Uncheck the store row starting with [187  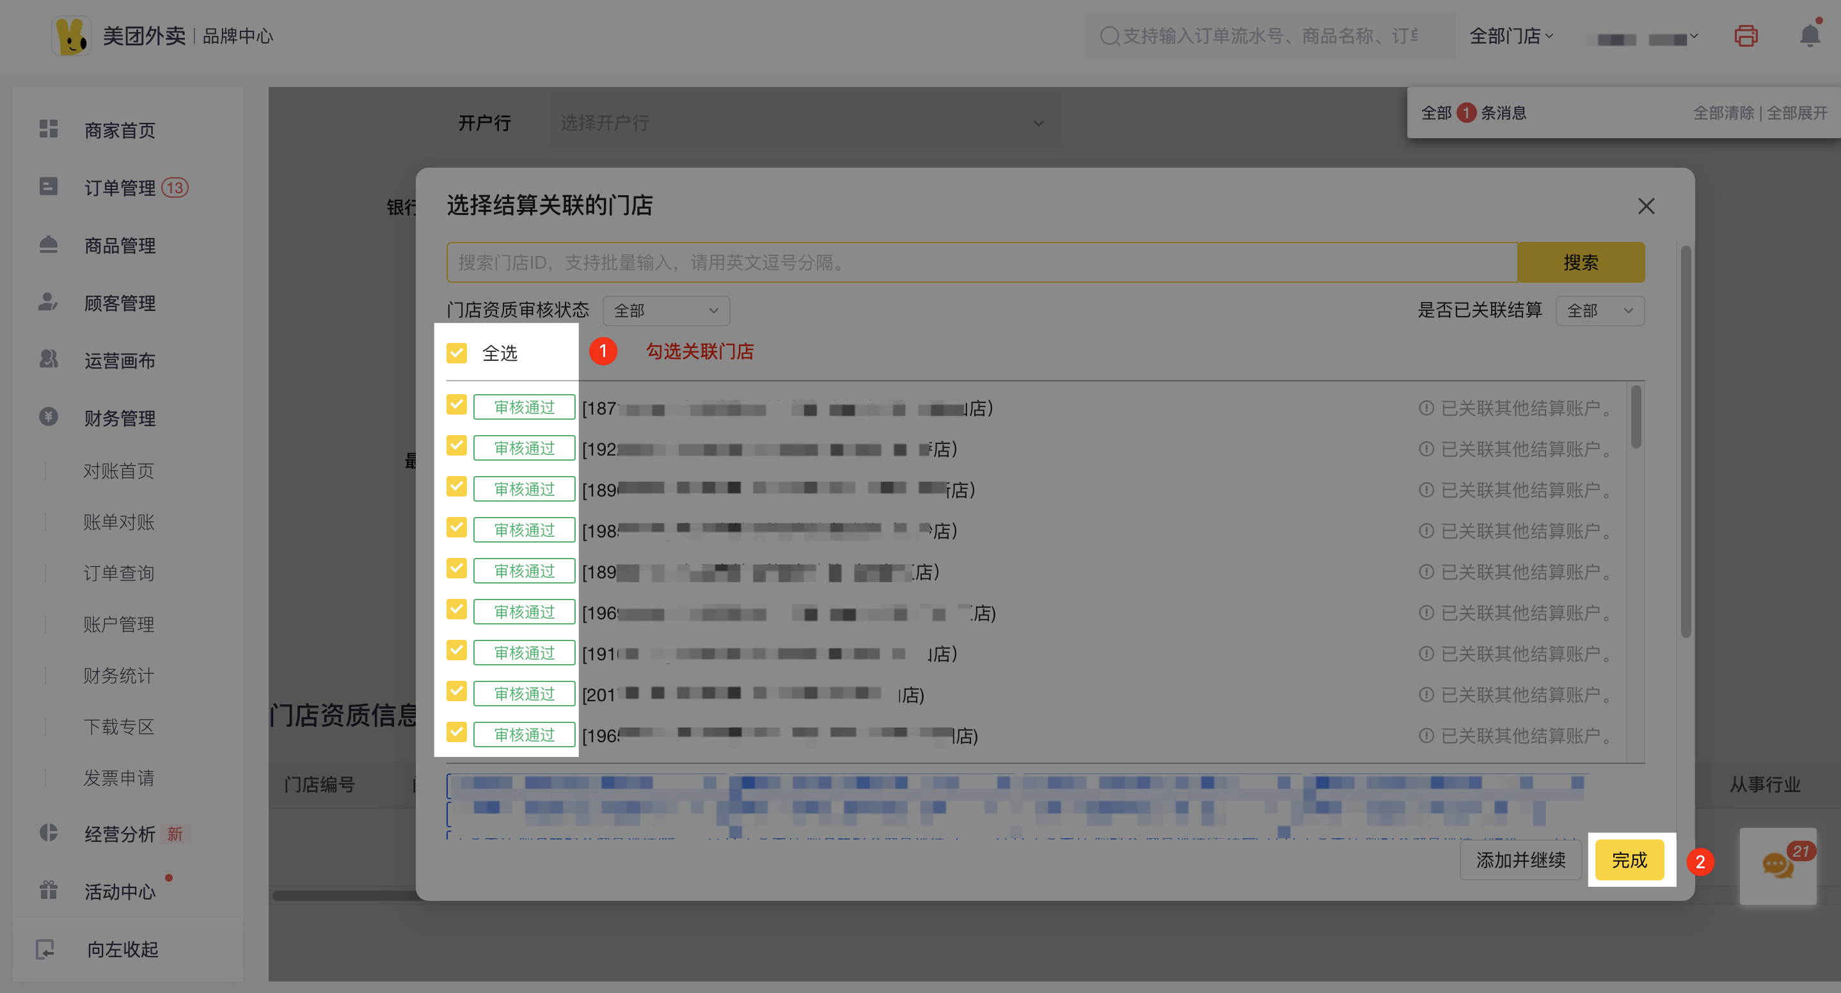coord(457,406)
